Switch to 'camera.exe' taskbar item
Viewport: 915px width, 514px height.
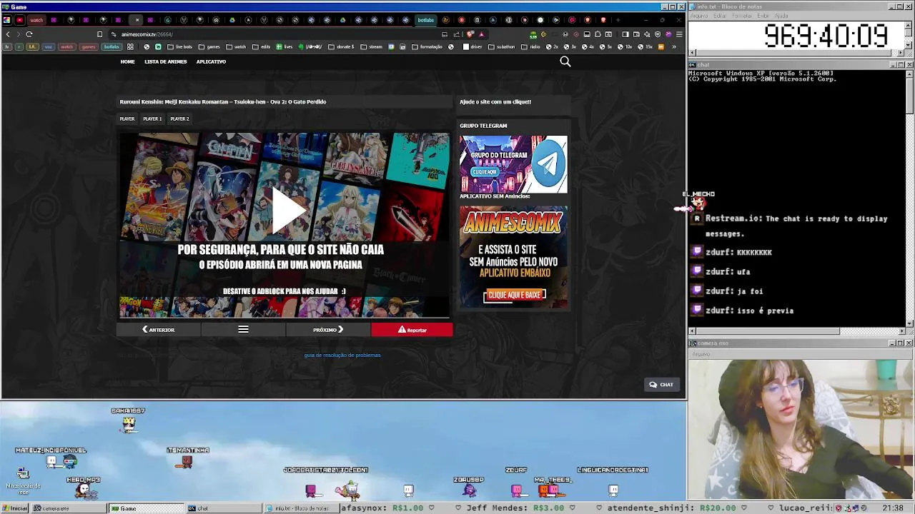[69, 508]
